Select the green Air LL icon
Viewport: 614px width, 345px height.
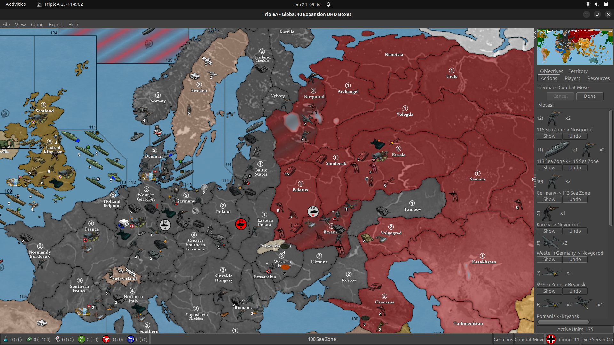tap(81, 339)
